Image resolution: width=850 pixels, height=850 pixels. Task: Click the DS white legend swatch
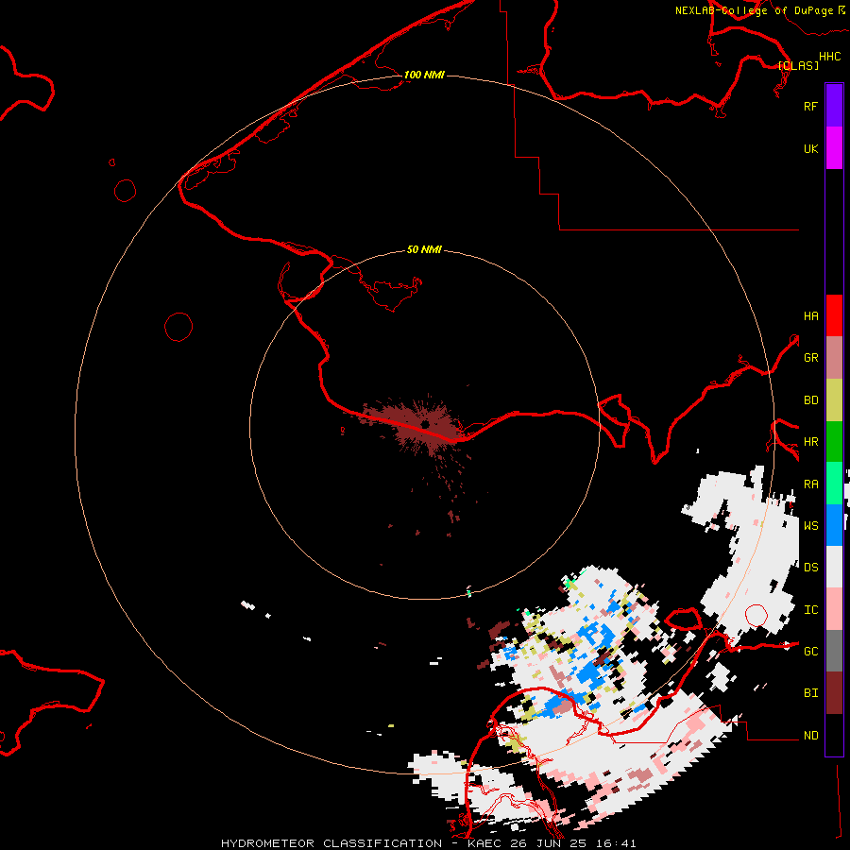(x=834, y=567)
